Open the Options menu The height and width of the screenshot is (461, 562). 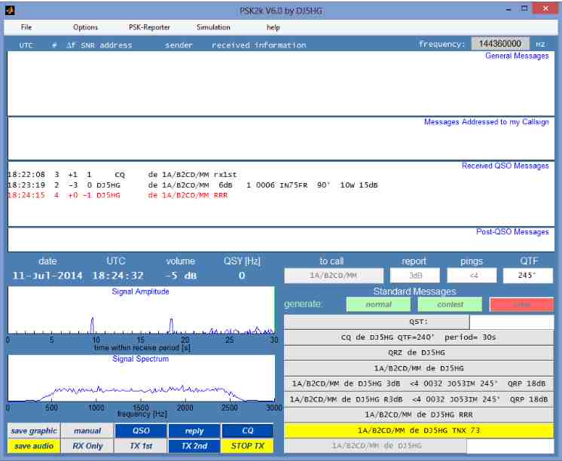pyautogui.click(x=85, y=27)
